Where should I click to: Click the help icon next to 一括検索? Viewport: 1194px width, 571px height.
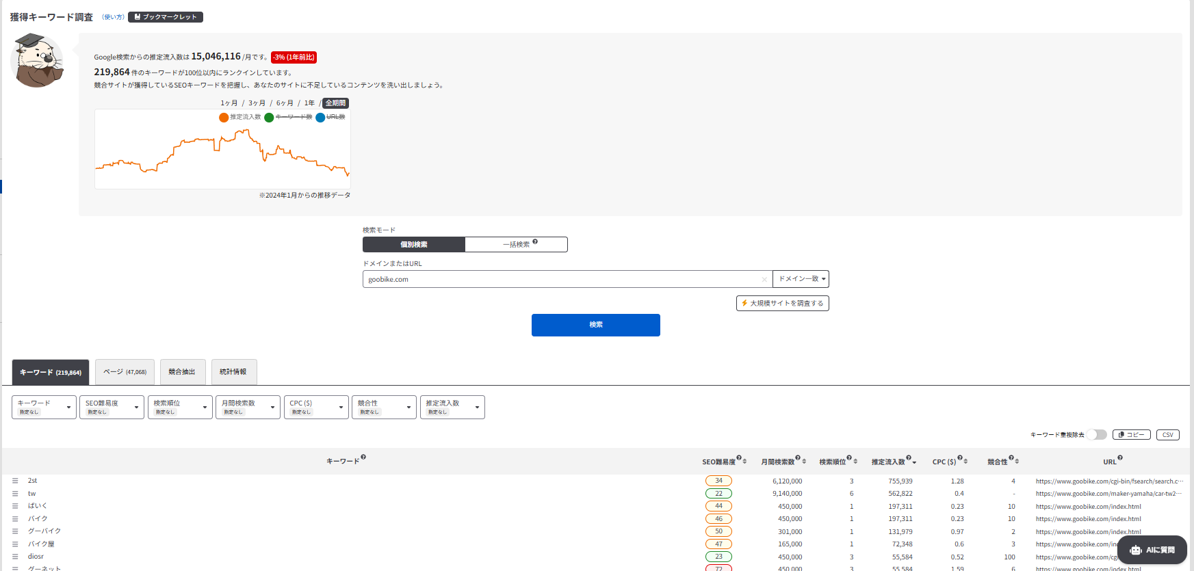[x=535, y=241]
